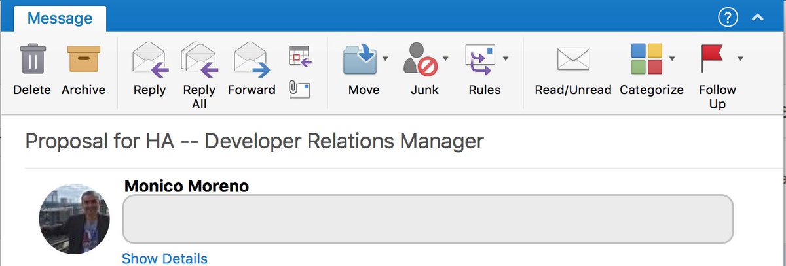The width and height of the screenshot is (786, 266).
Task: Forward the Proposal for HA email
Action: click(252, 70)
